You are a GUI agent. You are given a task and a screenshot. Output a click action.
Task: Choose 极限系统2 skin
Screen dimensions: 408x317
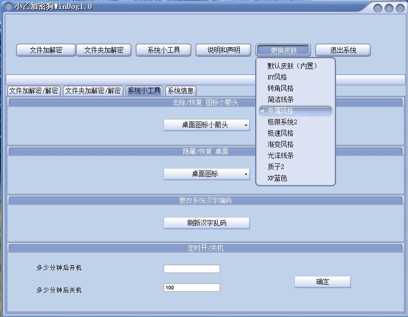(x=295, y=122)
